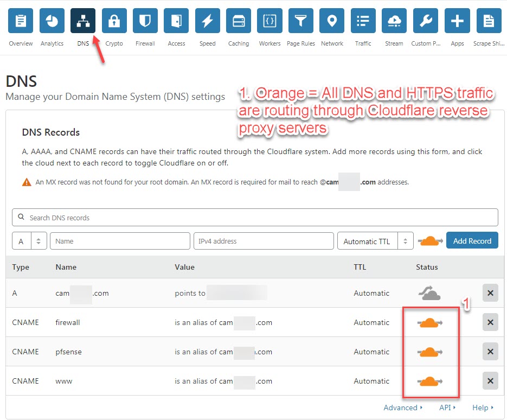Toggle the orange cloud for www record

(429, 381)
